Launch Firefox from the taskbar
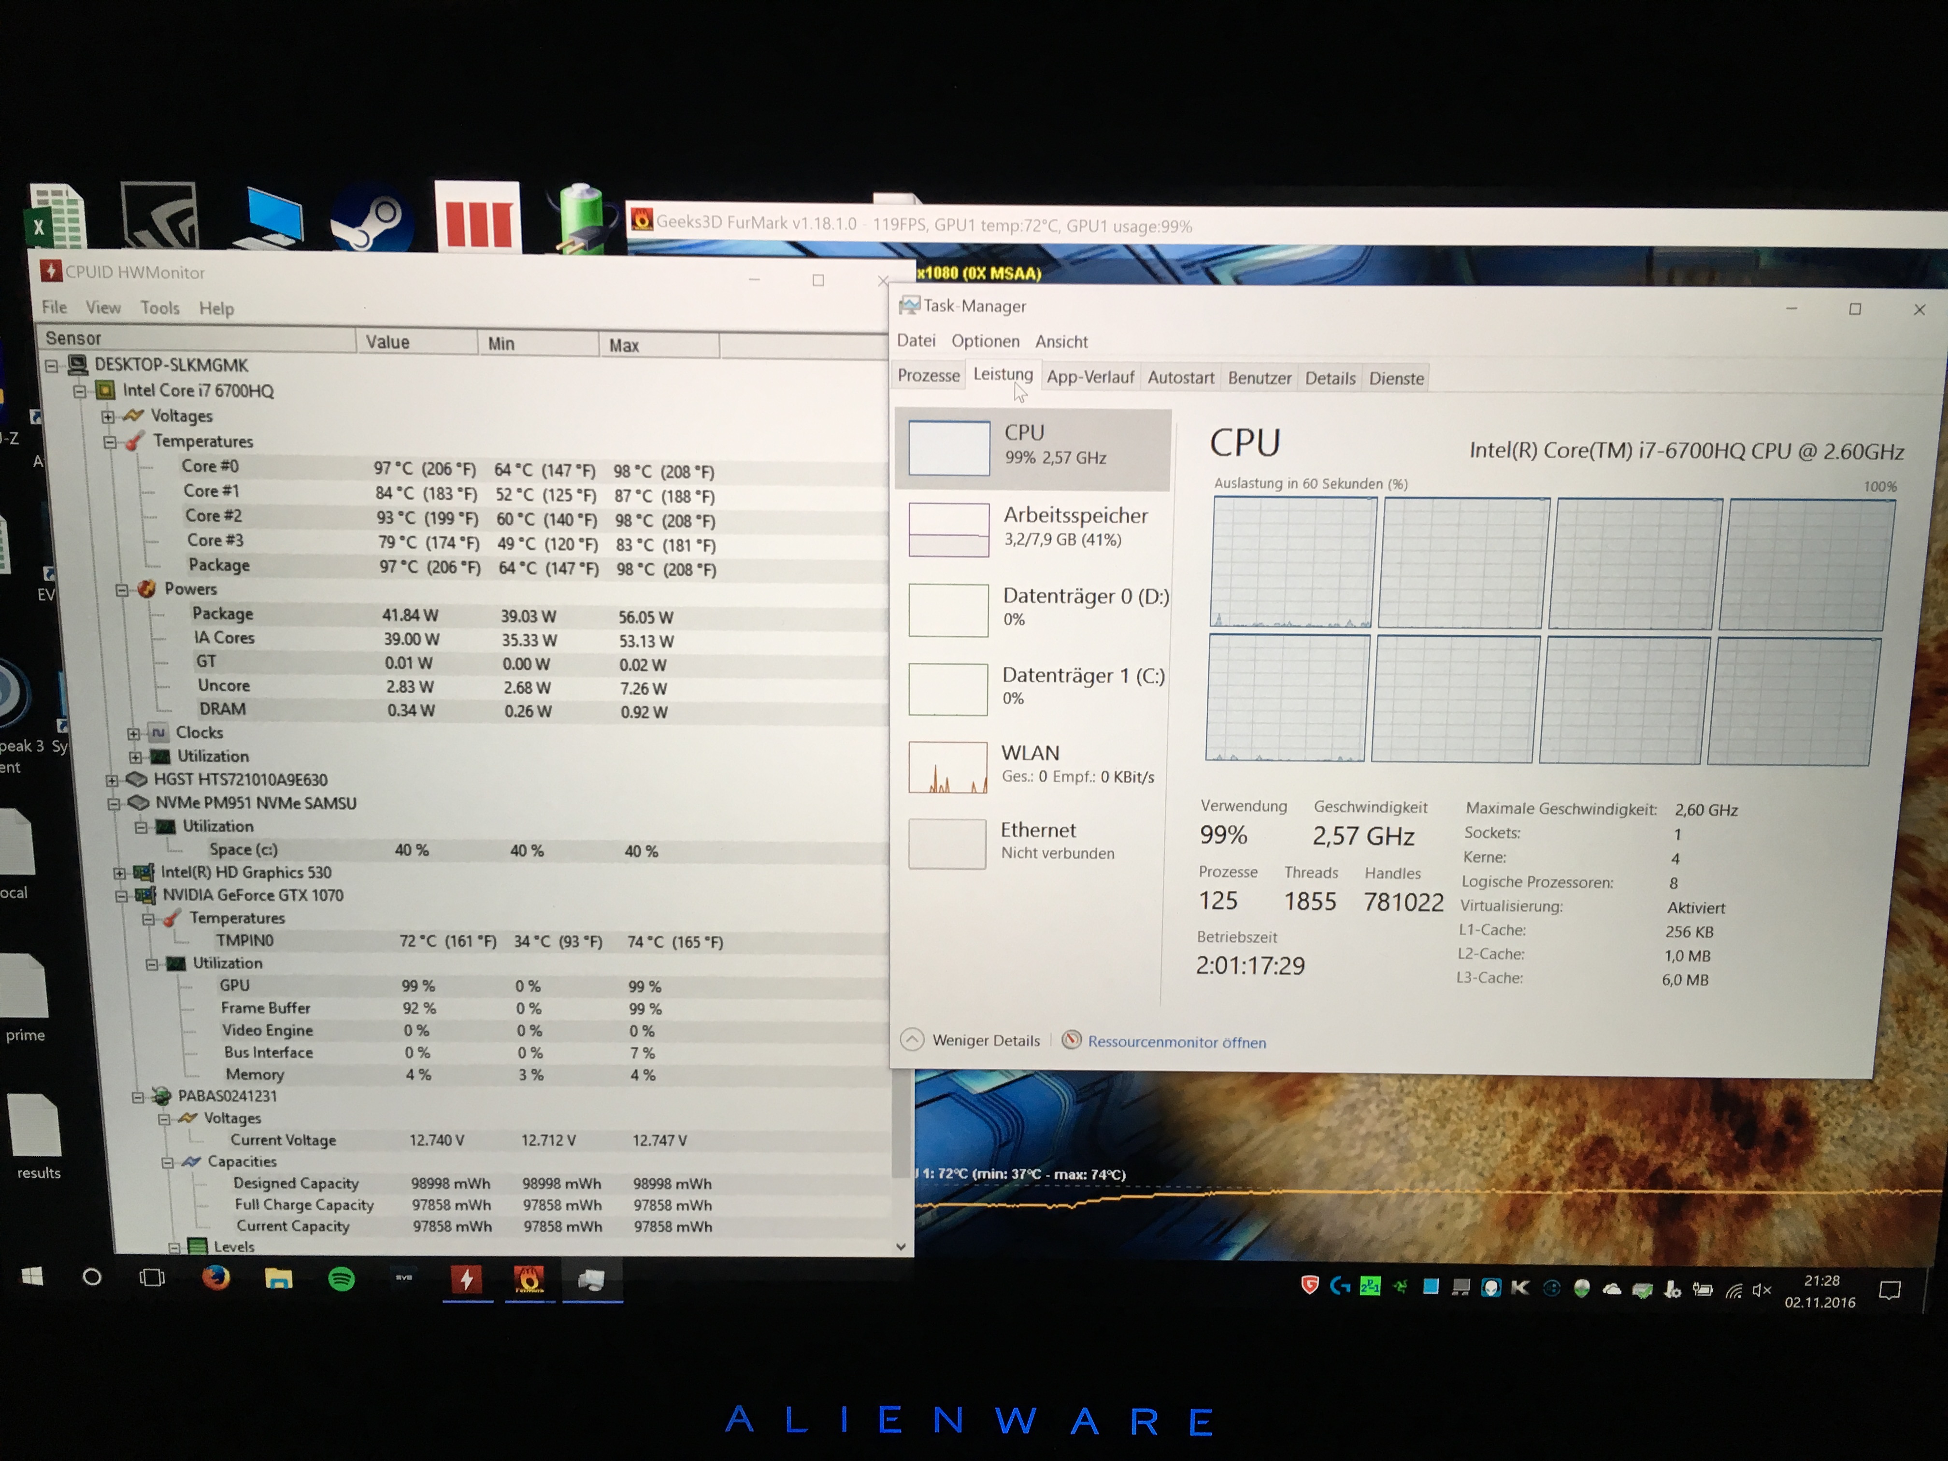 click(x=216, y=1278)
